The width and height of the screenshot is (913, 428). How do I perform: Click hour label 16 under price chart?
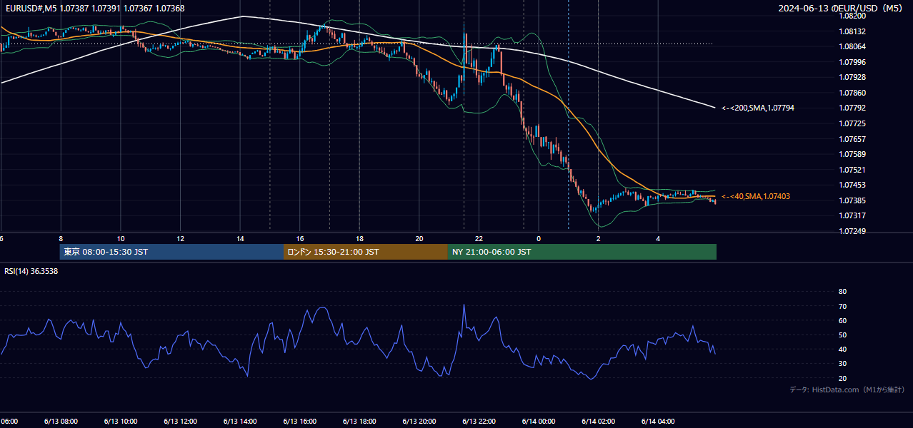pos(300,239)
